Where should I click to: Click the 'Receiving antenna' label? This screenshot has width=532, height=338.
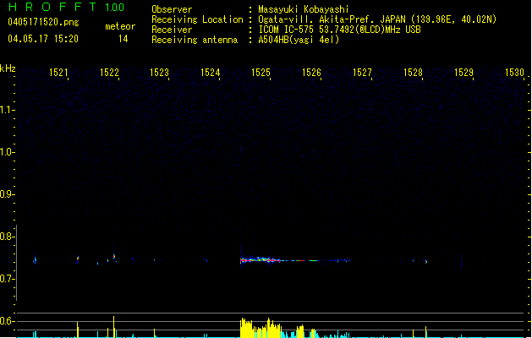coord(195,40)
